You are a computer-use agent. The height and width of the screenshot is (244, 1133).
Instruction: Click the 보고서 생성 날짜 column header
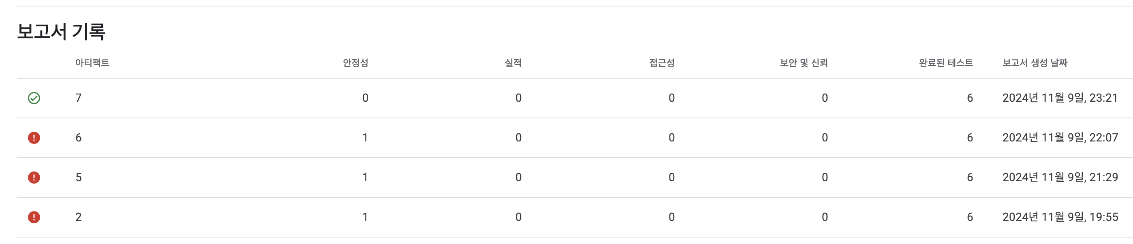1035,63
